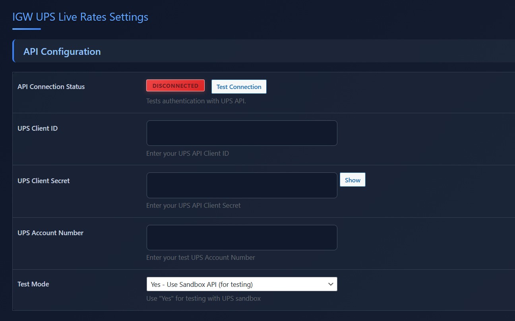The image size is (515, 321).
Task: Click the UPS Client ID label
Action: point(38,128)
